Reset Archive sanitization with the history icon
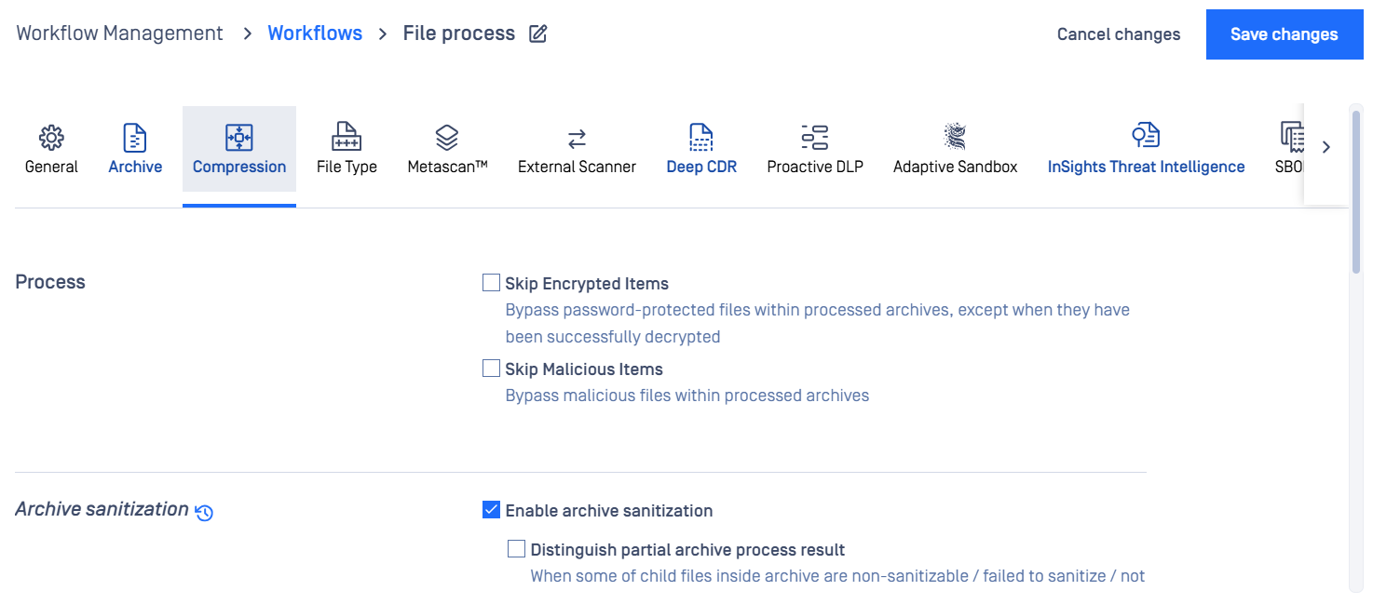 [205, 512]
